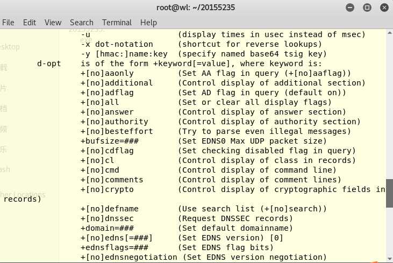Open the View menu
393x263 pixels.
53,23
